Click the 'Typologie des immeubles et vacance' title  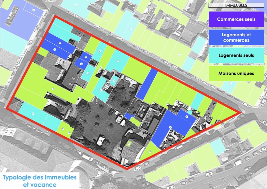click(40, 181)
